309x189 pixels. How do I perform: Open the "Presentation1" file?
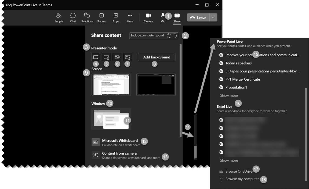click(233, 87)
